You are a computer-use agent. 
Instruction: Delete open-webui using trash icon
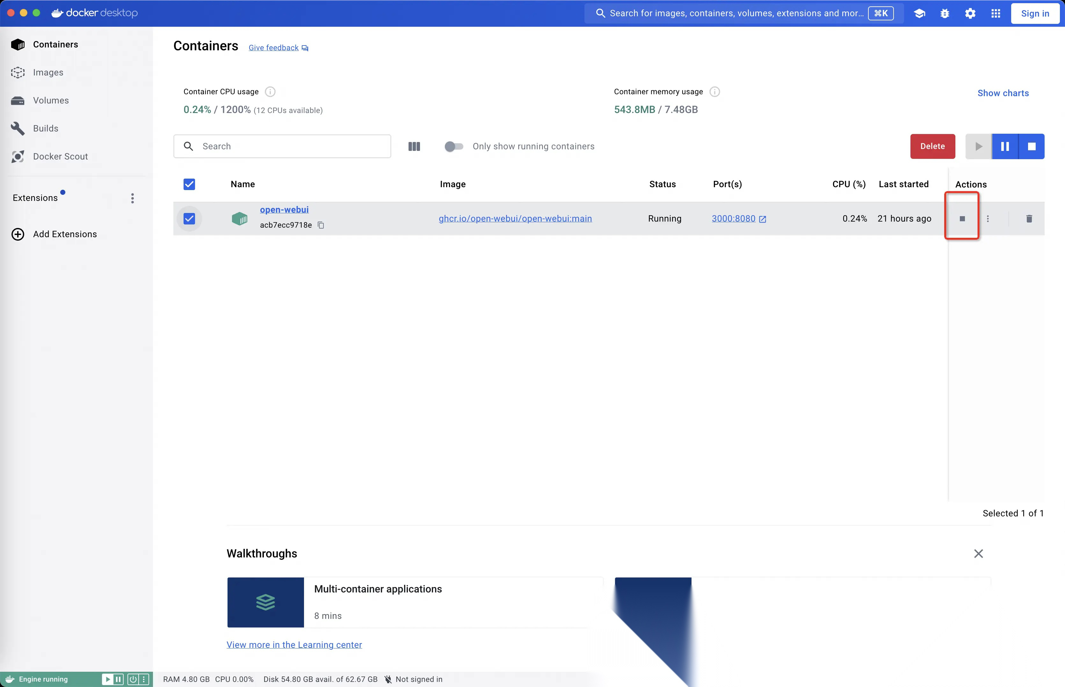click(1029, 219)
